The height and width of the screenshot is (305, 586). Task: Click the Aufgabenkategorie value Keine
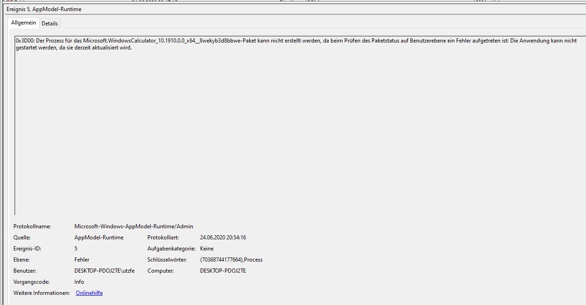tap(207, 249)
